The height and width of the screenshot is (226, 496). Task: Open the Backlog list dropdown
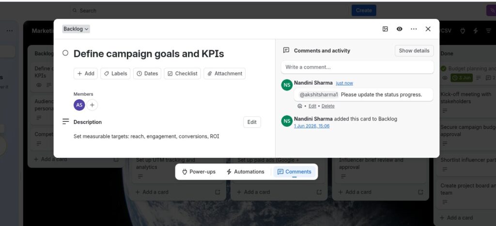click(76, 29)
